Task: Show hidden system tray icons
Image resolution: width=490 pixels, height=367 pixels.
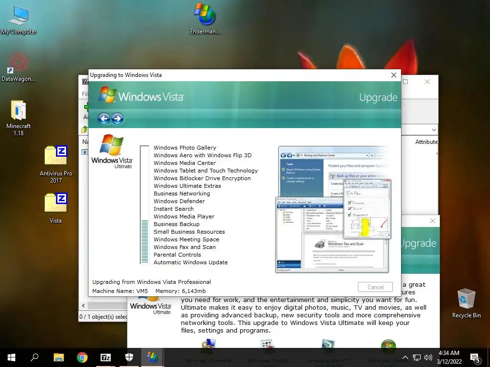Action: pyautogui.click(x=405, y=357)
